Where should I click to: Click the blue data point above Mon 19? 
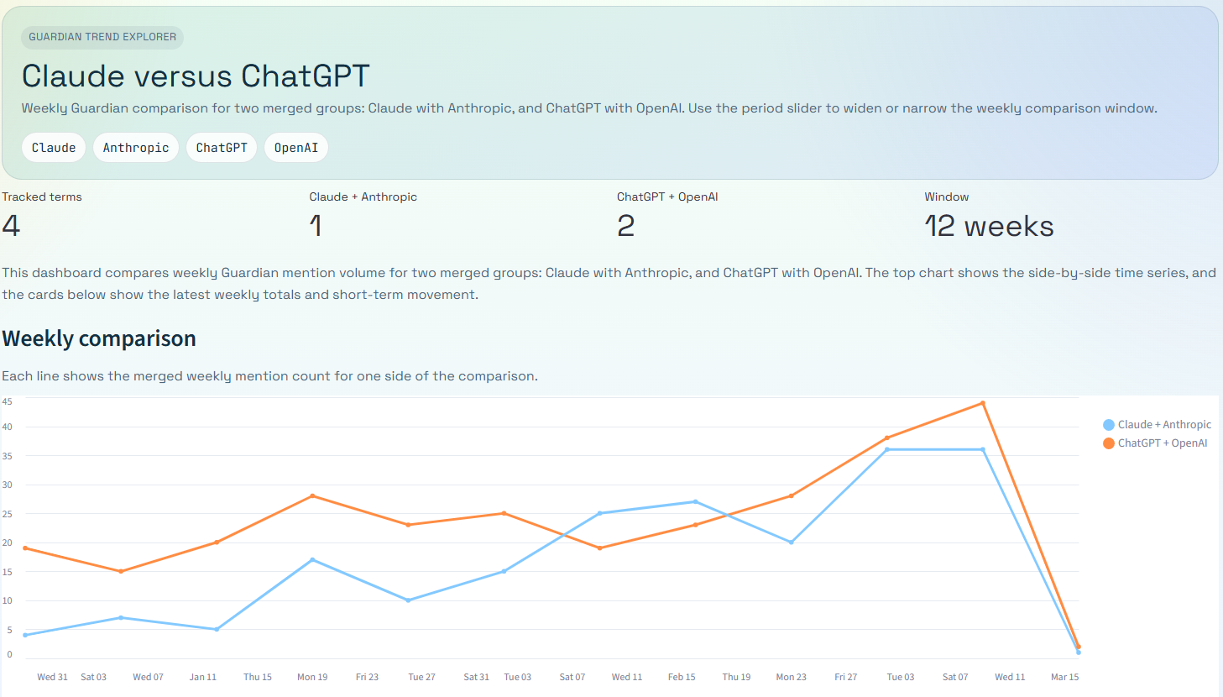pyautogui.click(x=312, y=560)
